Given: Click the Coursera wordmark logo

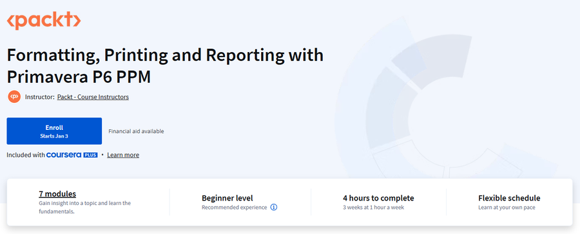Looking at the screenshot, I should 64,155.
